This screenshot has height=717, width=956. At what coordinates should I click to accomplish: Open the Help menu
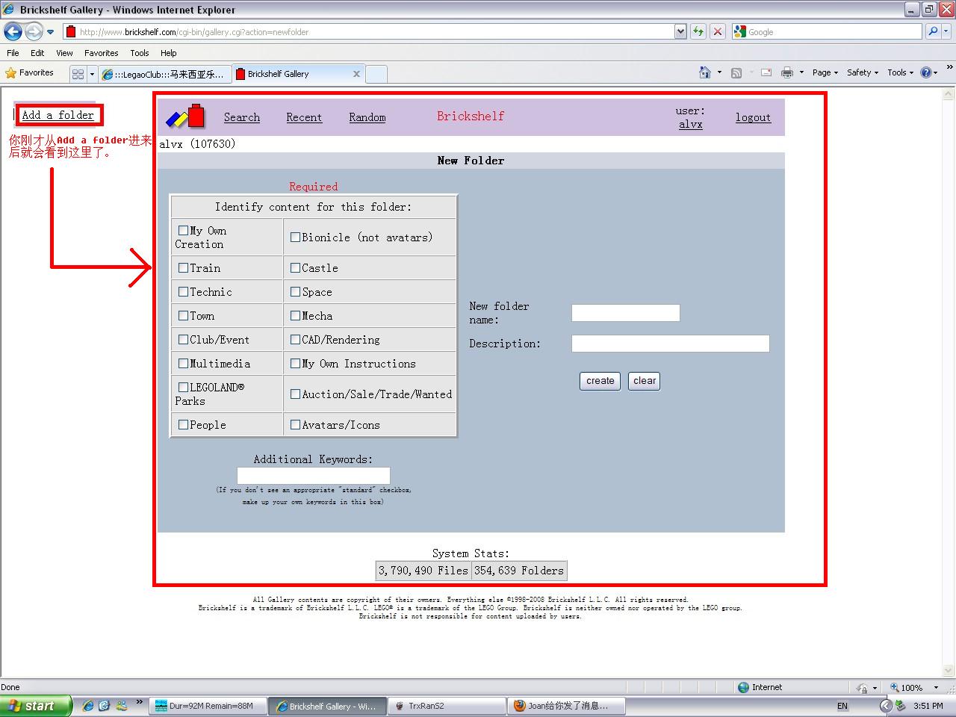tap(168, 53)
